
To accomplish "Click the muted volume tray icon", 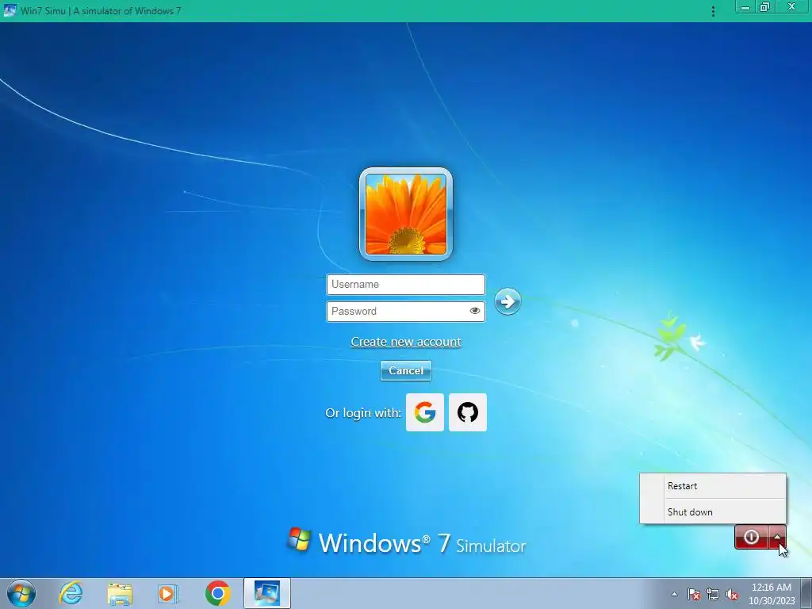I will [x=732, y=594].
